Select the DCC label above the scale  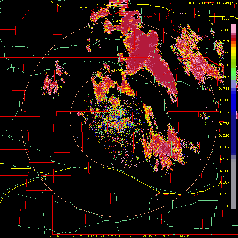click(232, 16)
